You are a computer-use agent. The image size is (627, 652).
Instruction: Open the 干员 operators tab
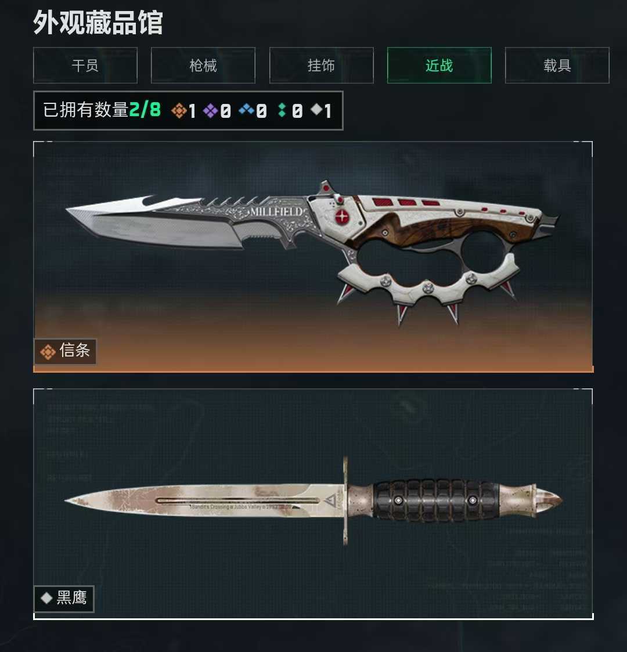85,65
